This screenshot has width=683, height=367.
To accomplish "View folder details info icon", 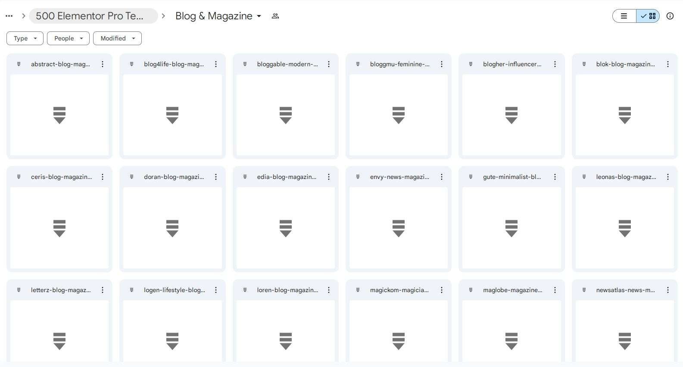I will pyautogui.click(x=670, y=16).
